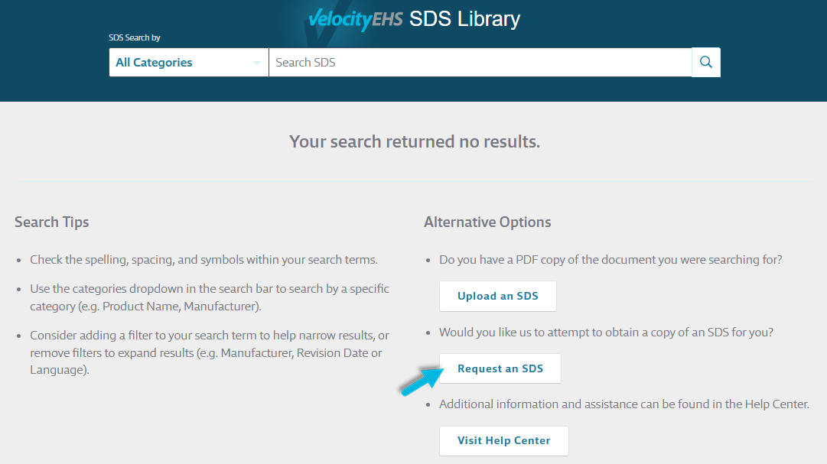Screen dimensions: 827x464
Task: Select the Alternative Options heading
Action: (x=487, y=222)
